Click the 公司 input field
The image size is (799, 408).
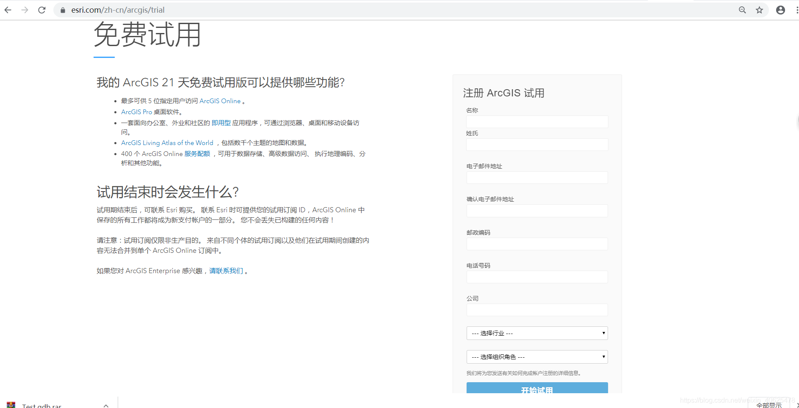pos(537,310)
